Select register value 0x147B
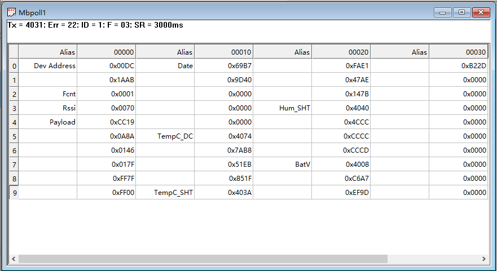This screenshot has height=271, width=497. (x=341, y=94)
